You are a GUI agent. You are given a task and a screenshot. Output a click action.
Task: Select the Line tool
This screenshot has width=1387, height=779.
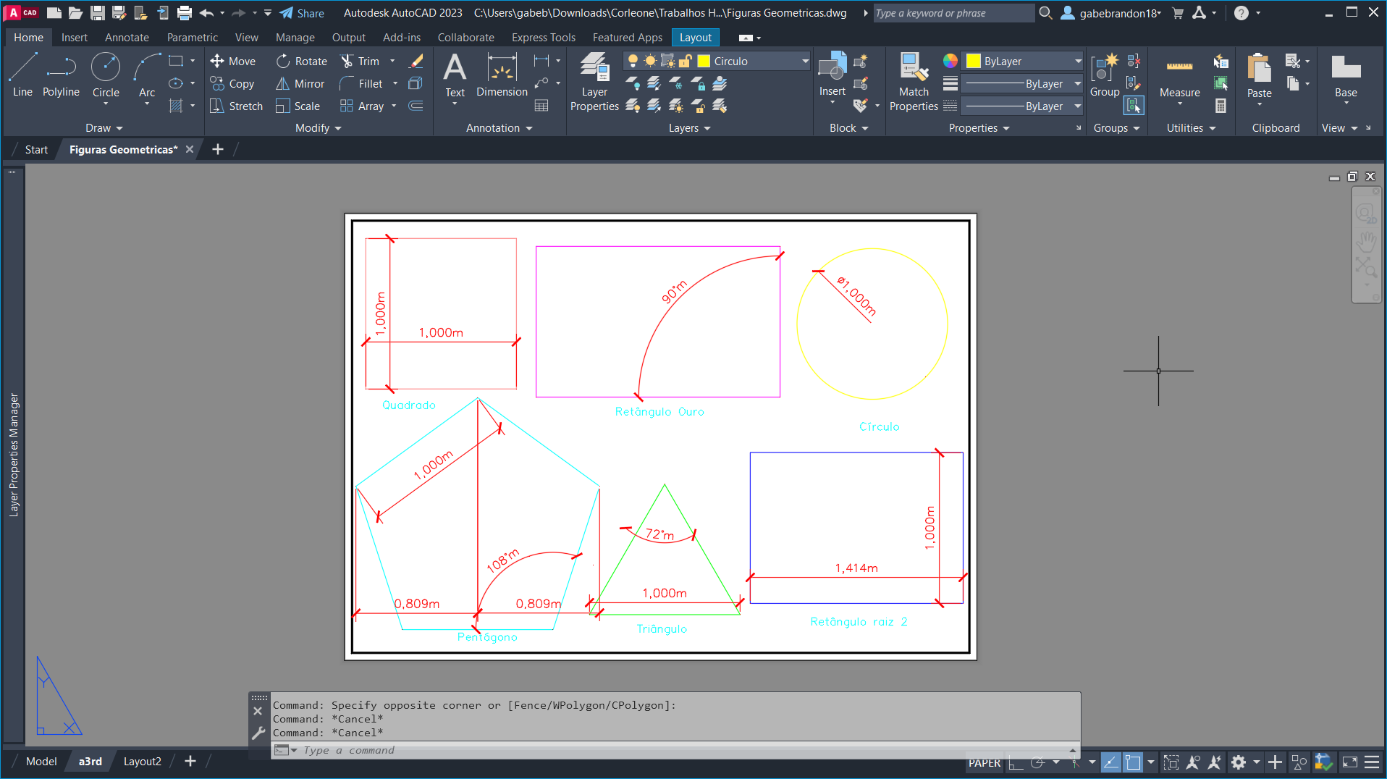pyautogui.click(x=22, y=72)
